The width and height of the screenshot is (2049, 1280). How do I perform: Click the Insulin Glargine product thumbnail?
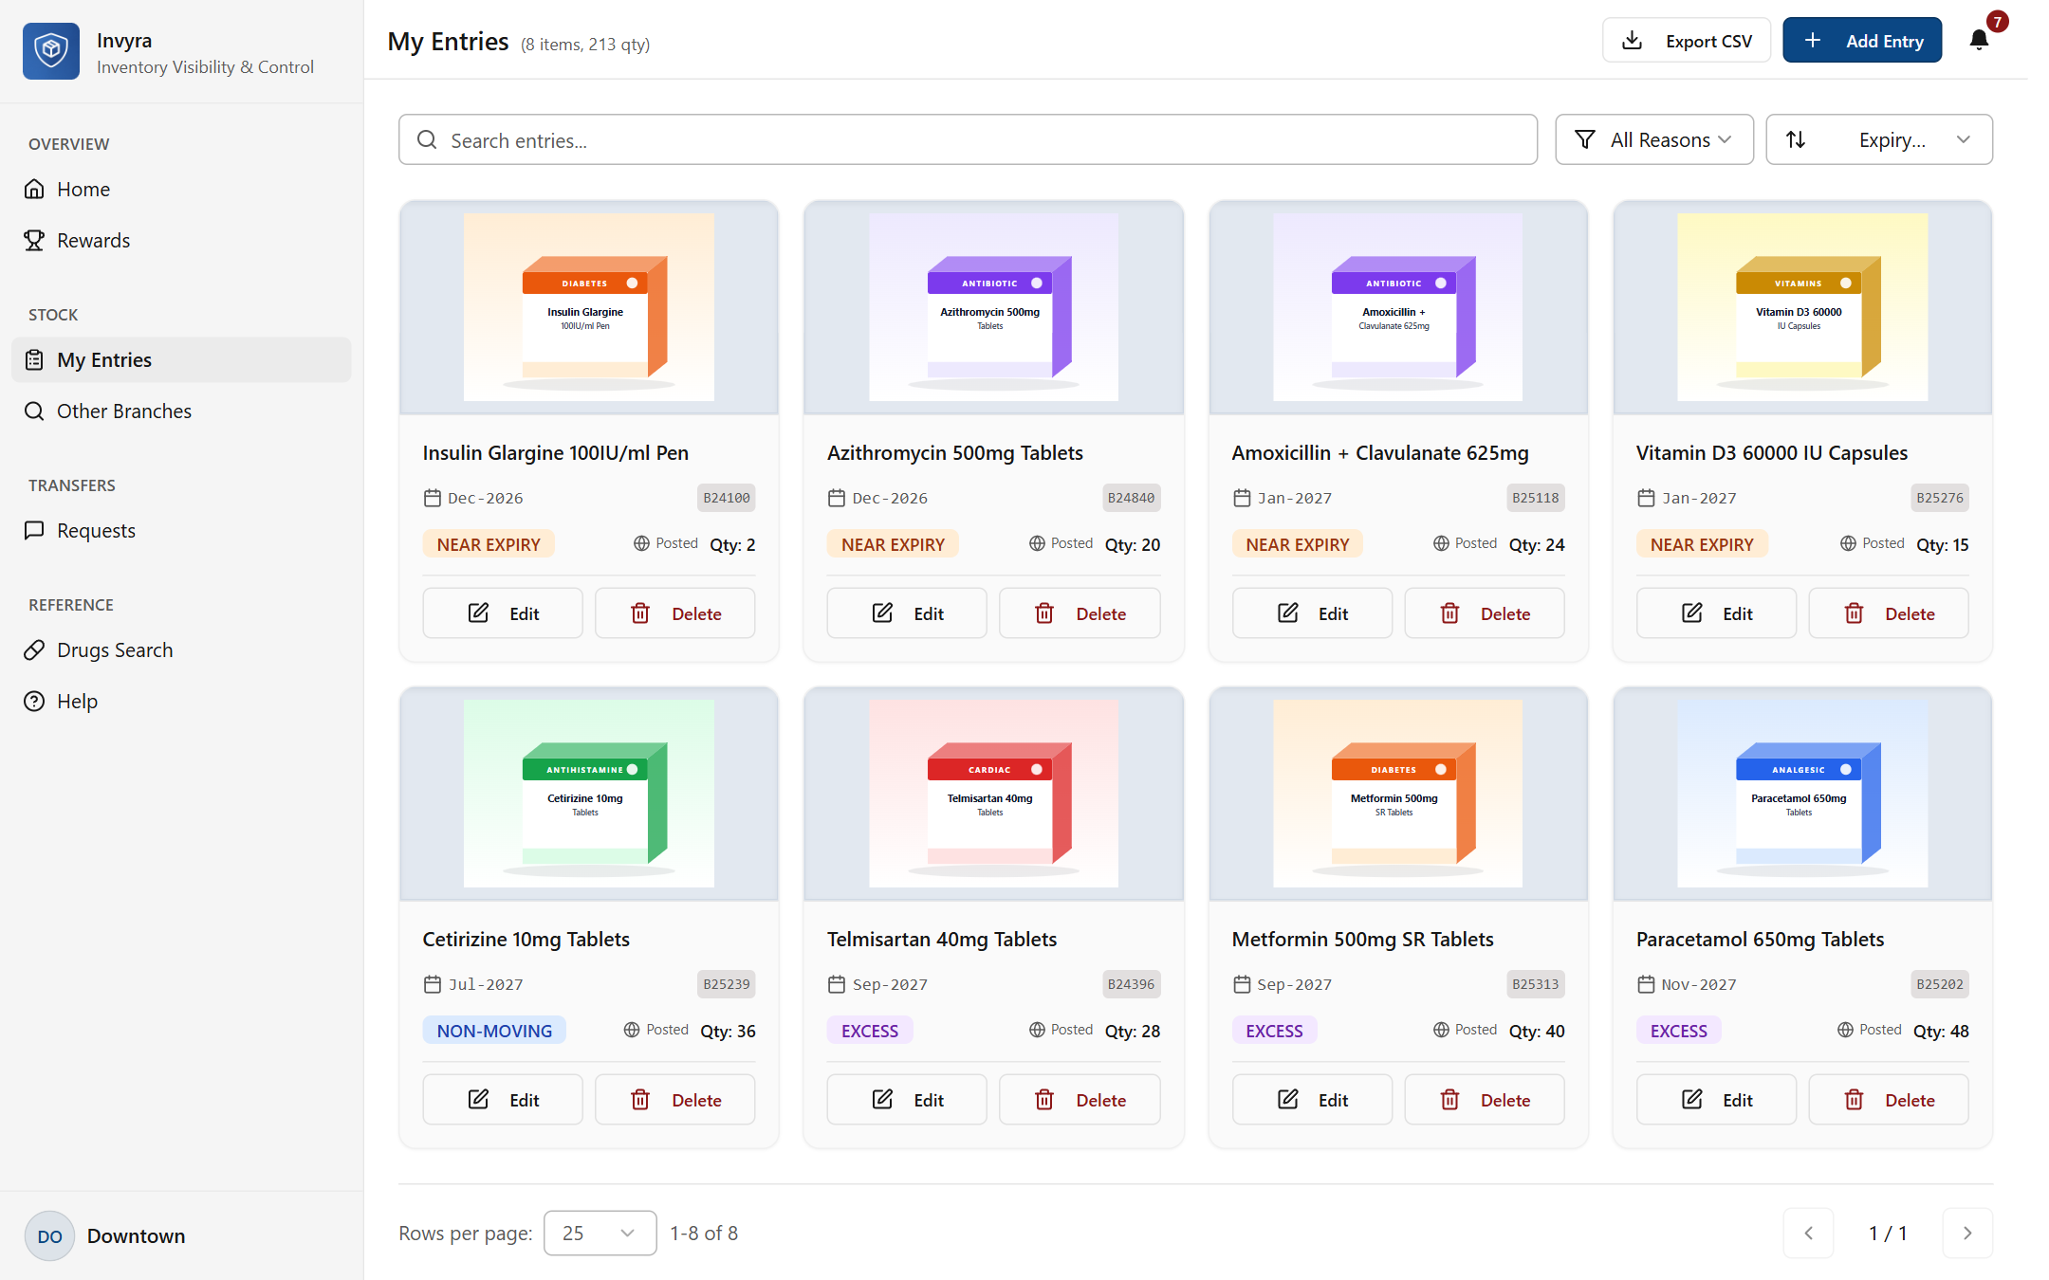pos(589,307)
